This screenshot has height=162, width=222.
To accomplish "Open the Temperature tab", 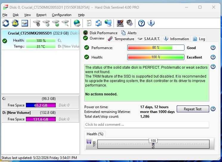I will pyautogui.click(x=121, y=39).
